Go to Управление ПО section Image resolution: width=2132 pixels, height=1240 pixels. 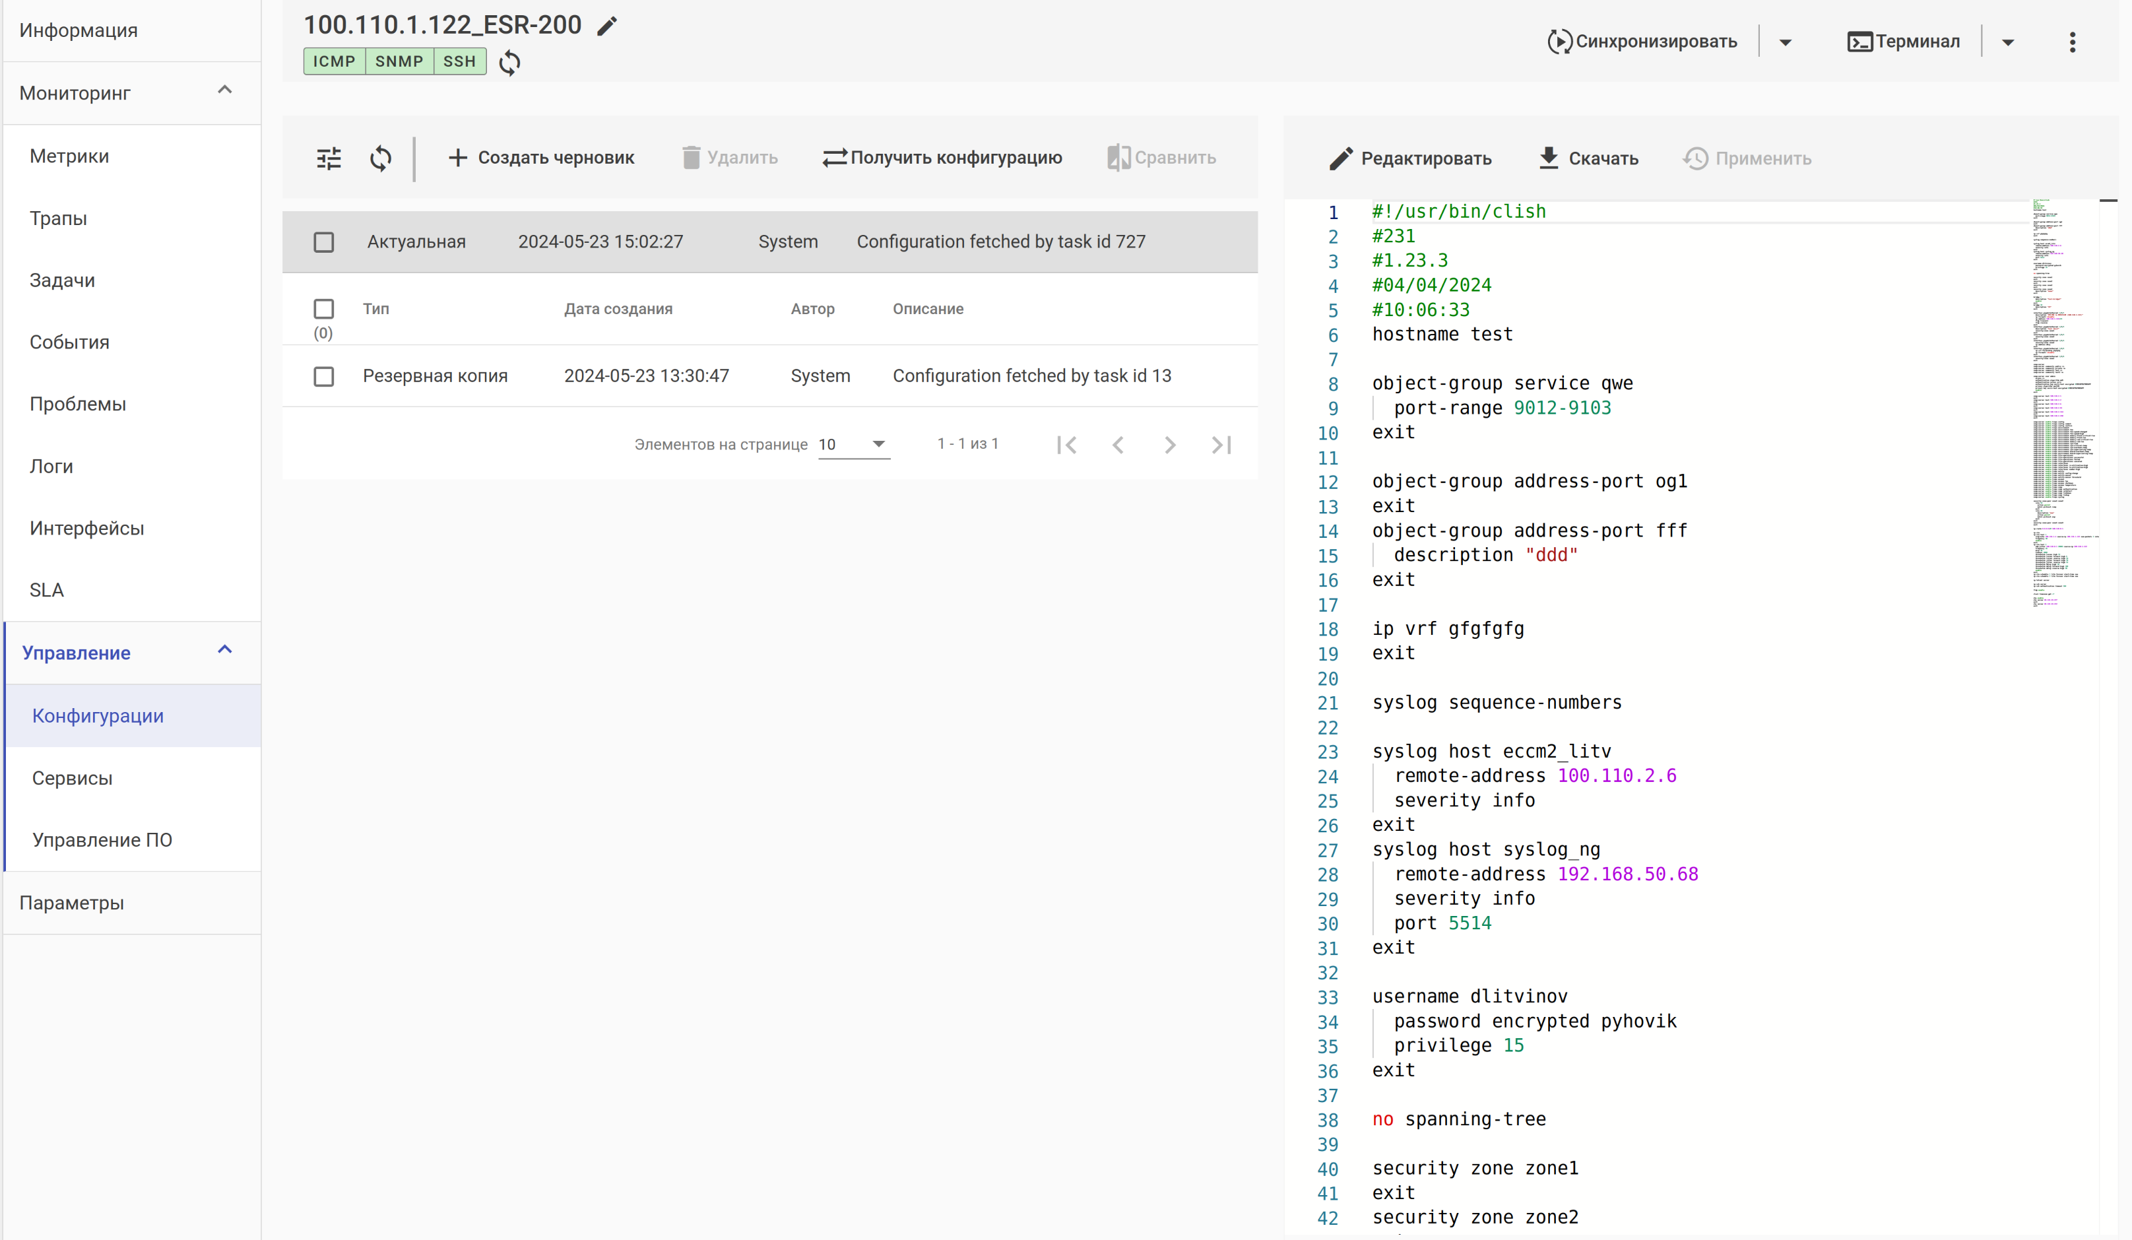(102, 840)
